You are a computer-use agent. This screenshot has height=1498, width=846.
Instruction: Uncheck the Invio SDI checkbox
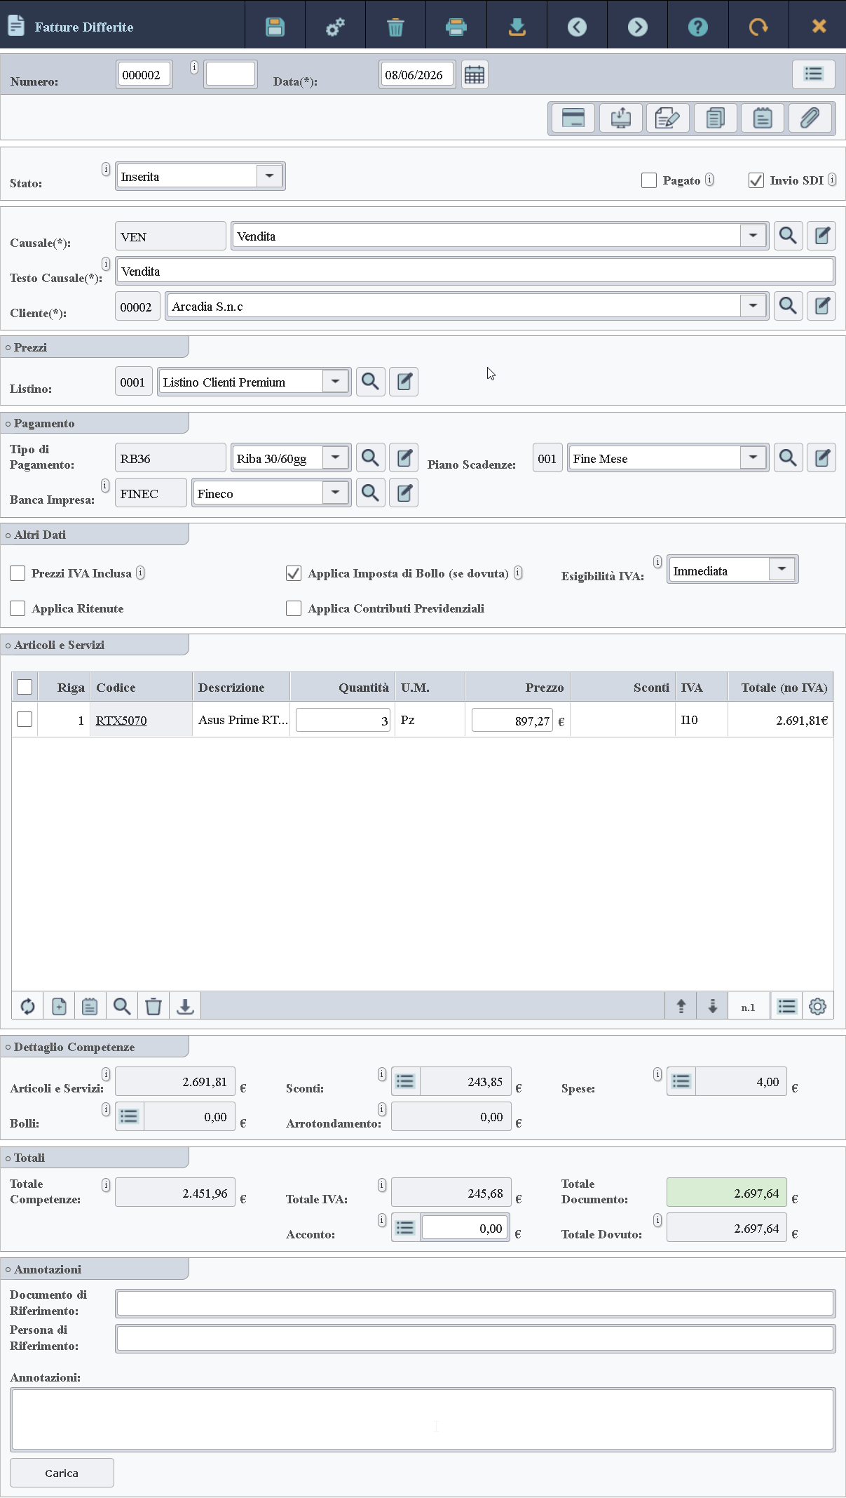point(756,180)
